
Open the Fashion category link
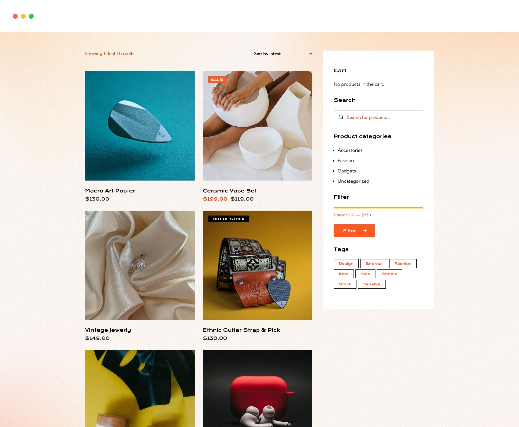[x=345, y=161]
